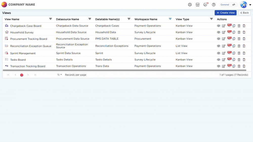Image resolution: width=253 pixels, height=142 pixels.
Task: Select the Household Survey view name
Action: (x=22, y=32)
